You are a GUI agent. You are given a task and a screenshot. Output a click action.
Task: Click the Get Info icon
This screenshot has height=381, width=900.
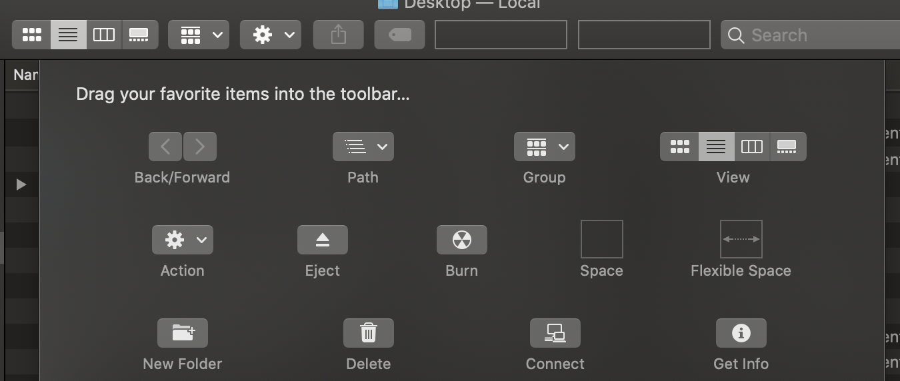click(741, 333)
